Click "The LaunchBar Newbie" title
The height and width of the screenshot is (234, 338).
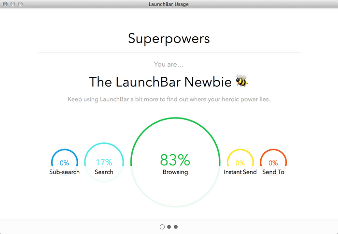coord(160,82)
